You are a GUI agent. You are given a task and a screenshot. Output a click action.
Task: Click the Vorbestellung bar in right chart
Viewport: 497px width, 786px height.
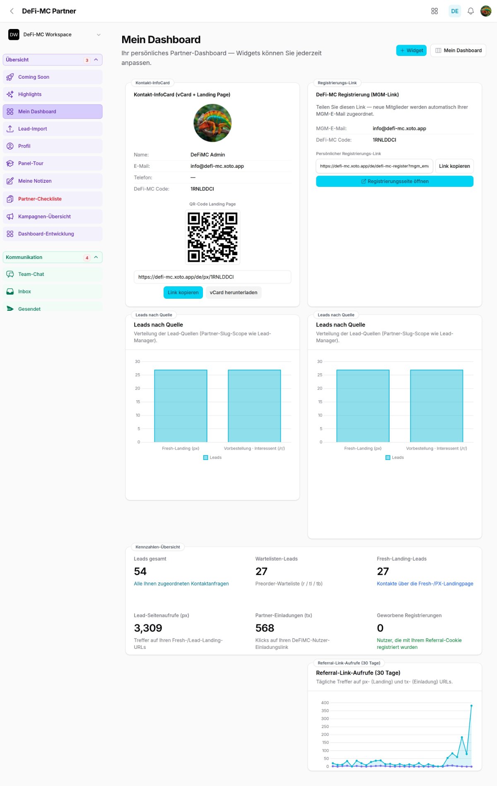click(x=437, y=406)
